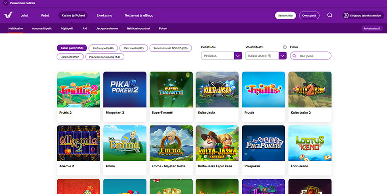Open Nettiarvat ja eBingo menu
This screenshot has height=194, width=387.
click(139, 15)
